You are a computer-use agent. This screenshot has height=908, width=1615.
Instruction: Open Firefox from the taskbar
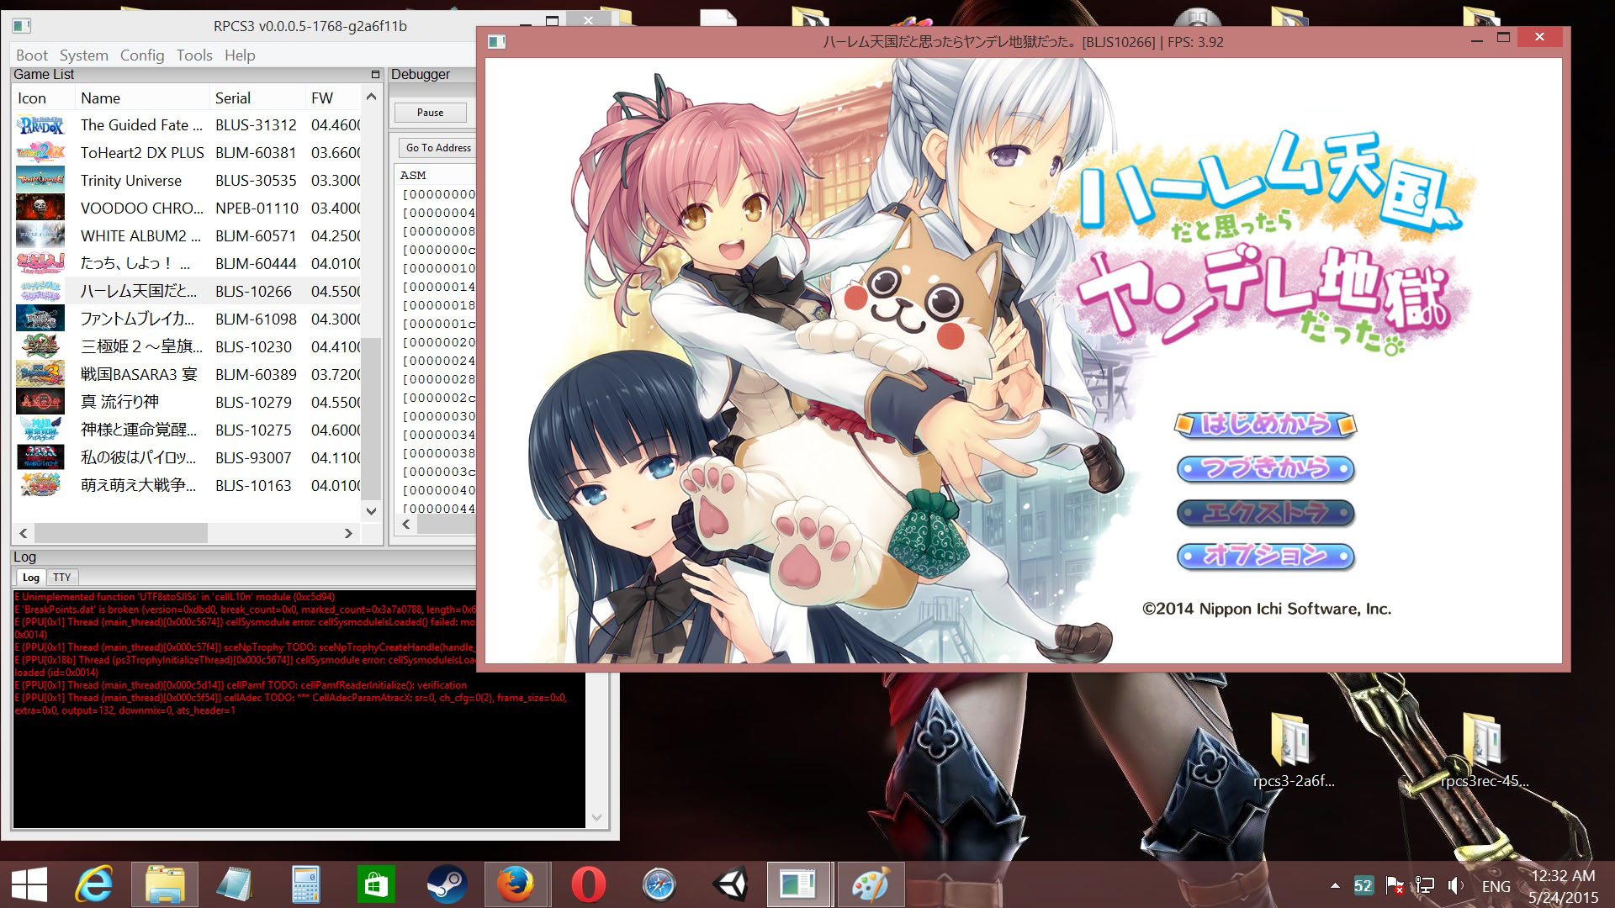coord(516,884)
